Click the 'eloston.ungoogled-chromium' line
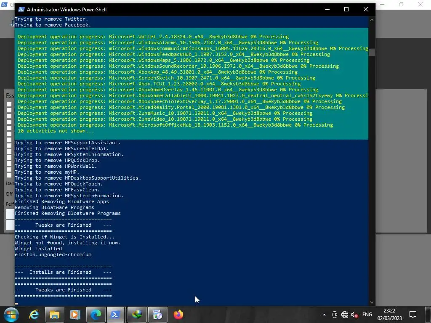The image size is (431, 323). coord(53,254)
